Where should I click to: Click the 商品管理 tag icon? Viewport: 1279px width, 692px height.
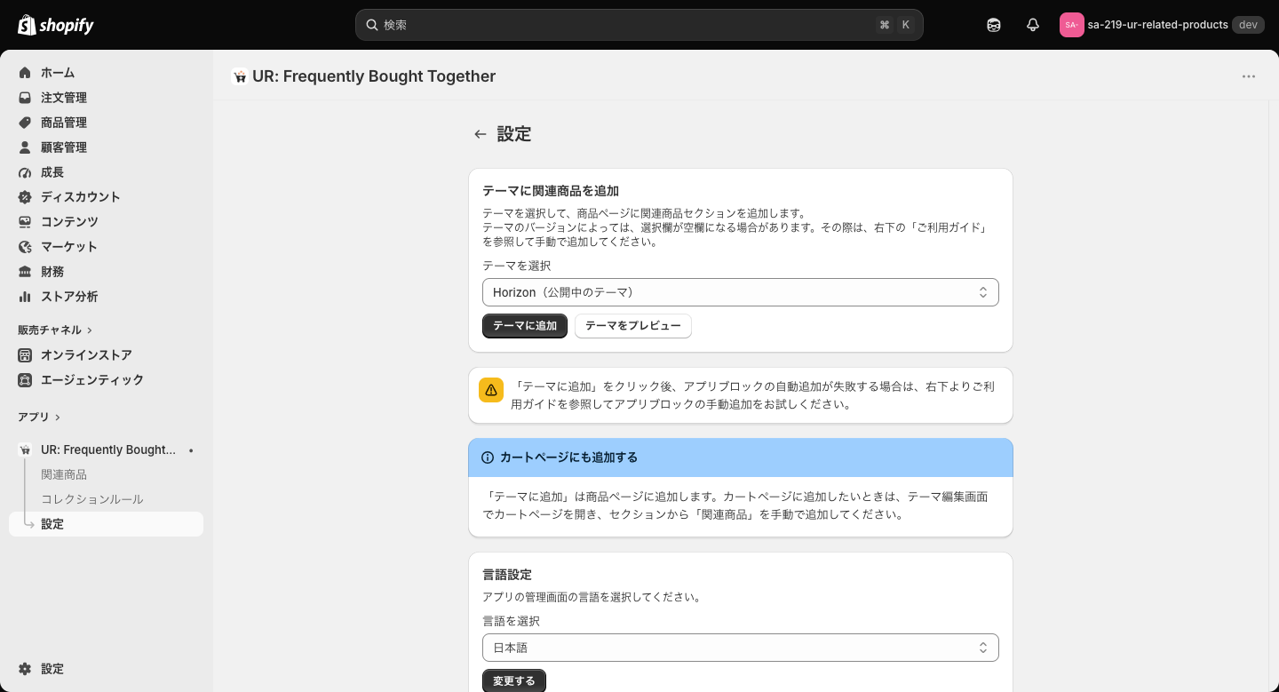25,123
